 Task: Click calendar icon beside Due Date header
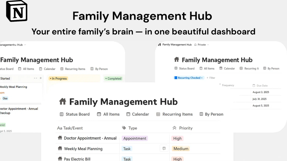pos(254,85)
